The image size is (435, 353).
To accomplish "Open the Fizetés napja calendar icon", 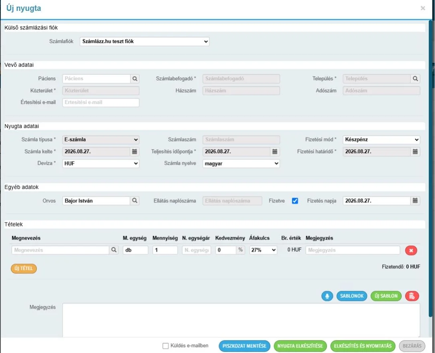I will 415,201.
